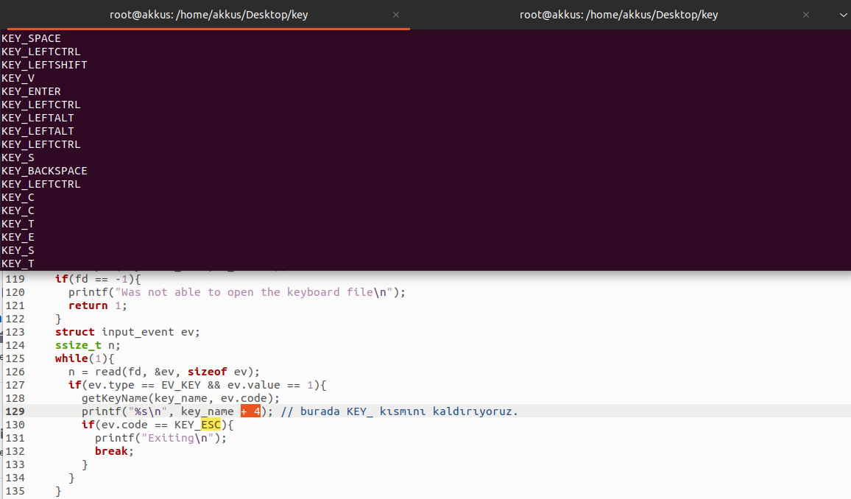The width and height of the screenshot is (851, 499).
Task: Click the Turkish comment 'burada KEY_ kısmını kaldırıyoruz'
Action: tap(399, 411)
